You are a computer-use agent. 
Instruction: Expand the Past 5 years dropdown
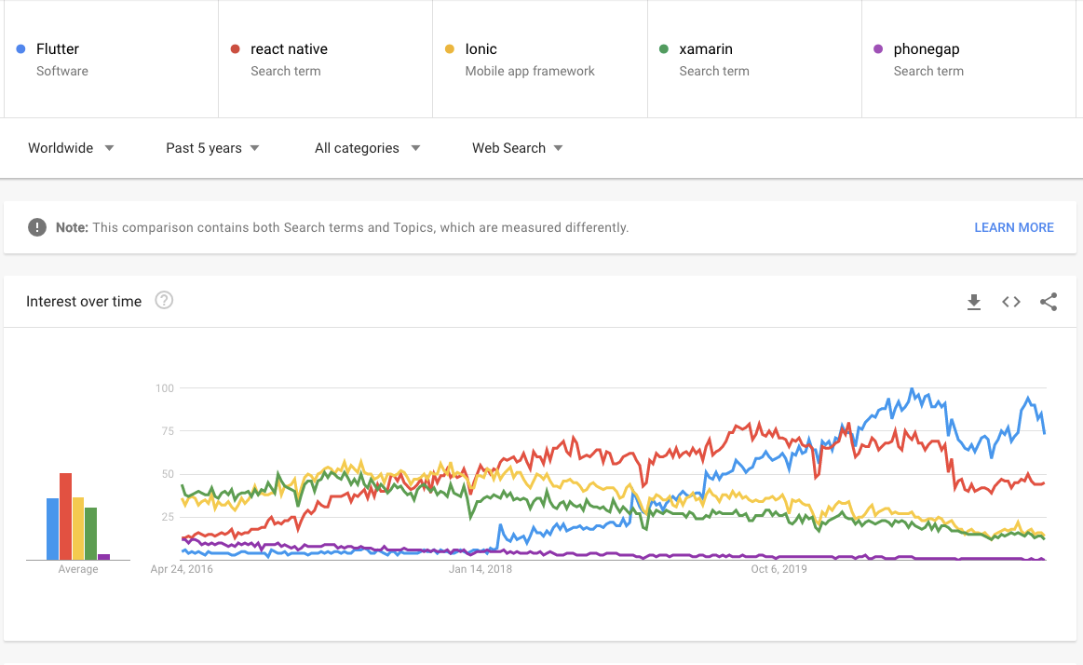212,148
